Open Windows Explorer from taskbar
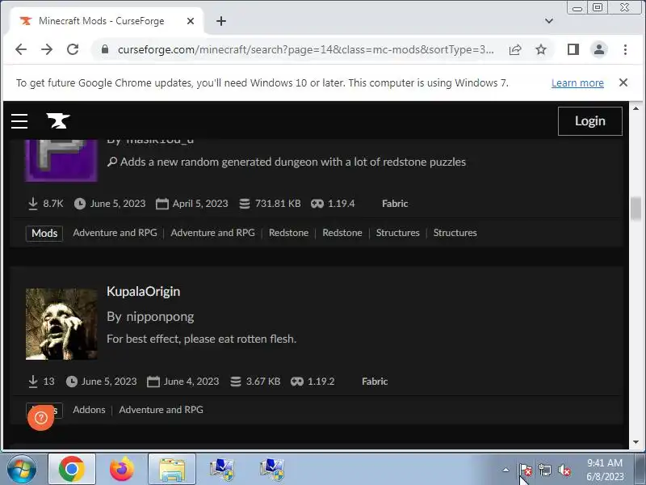 172,470
